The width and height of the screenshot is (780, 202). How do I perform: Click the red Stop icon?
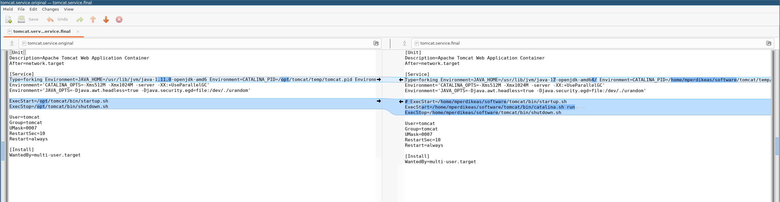119,19
